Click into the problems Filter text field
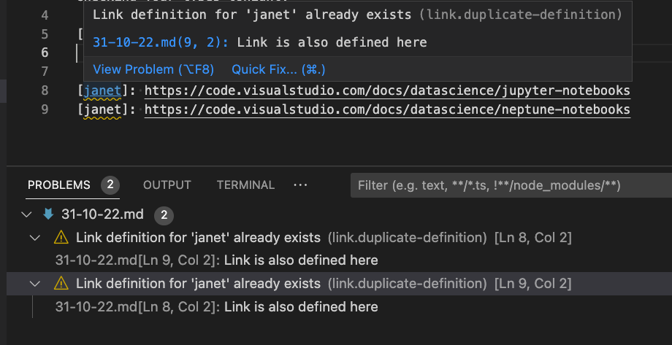 tap(504, 186)
